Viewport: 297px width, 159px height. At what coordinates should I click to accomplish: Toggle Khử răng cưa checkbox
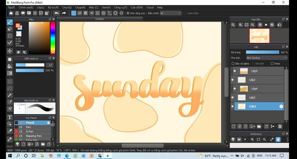tap(128, 13)
